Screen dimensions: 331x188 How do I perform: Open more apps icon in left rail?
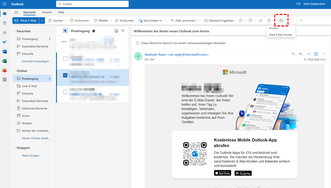5,79
